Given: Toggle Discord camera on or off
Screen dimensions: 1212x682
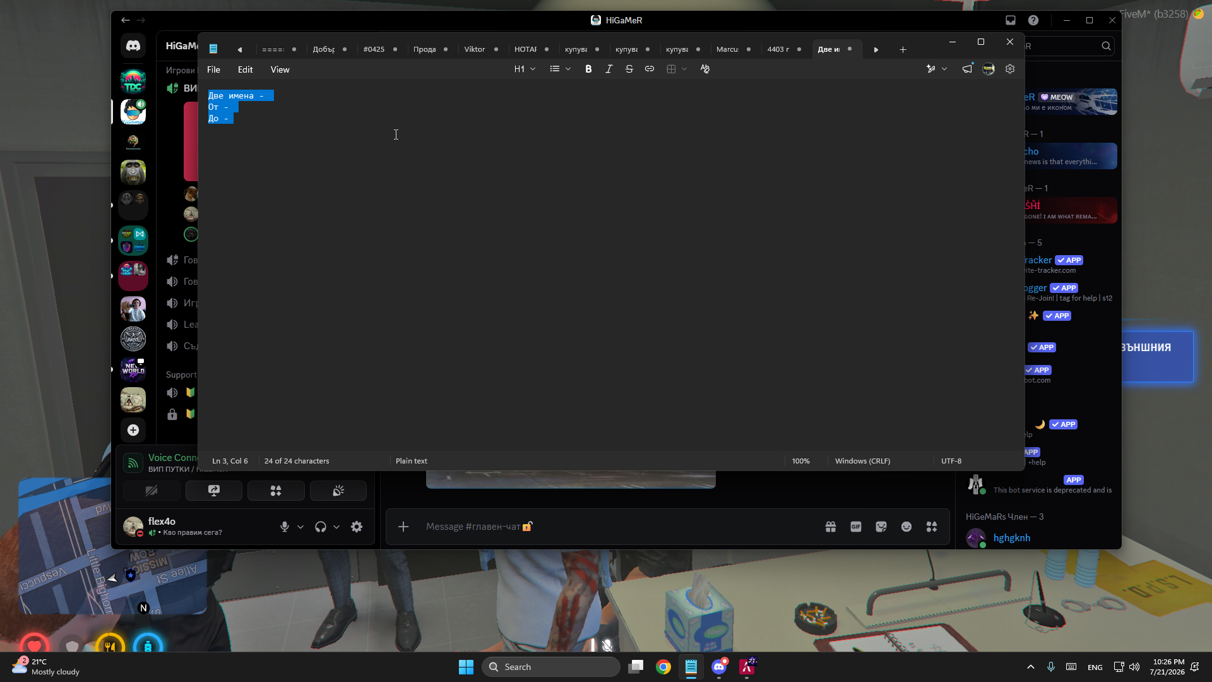Looking at the screenshot, I should 151,491.
